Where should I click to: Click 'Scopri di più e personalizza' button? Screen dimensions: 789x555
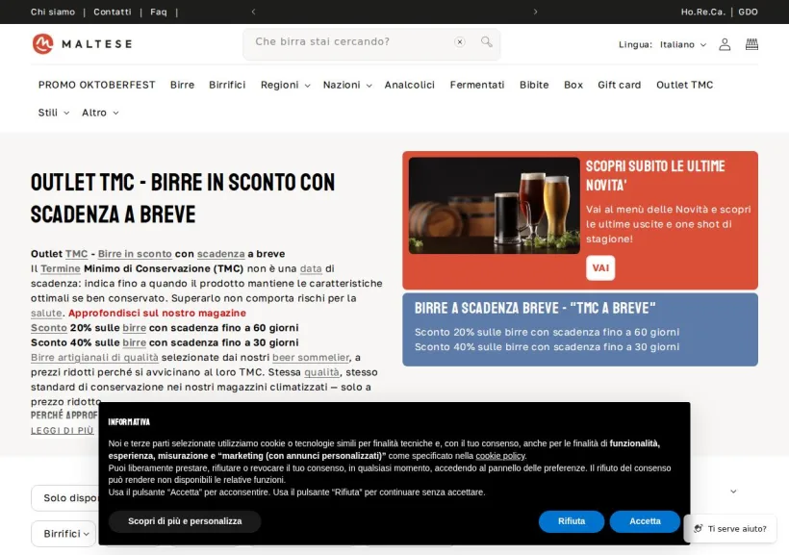tap(185, 521)
